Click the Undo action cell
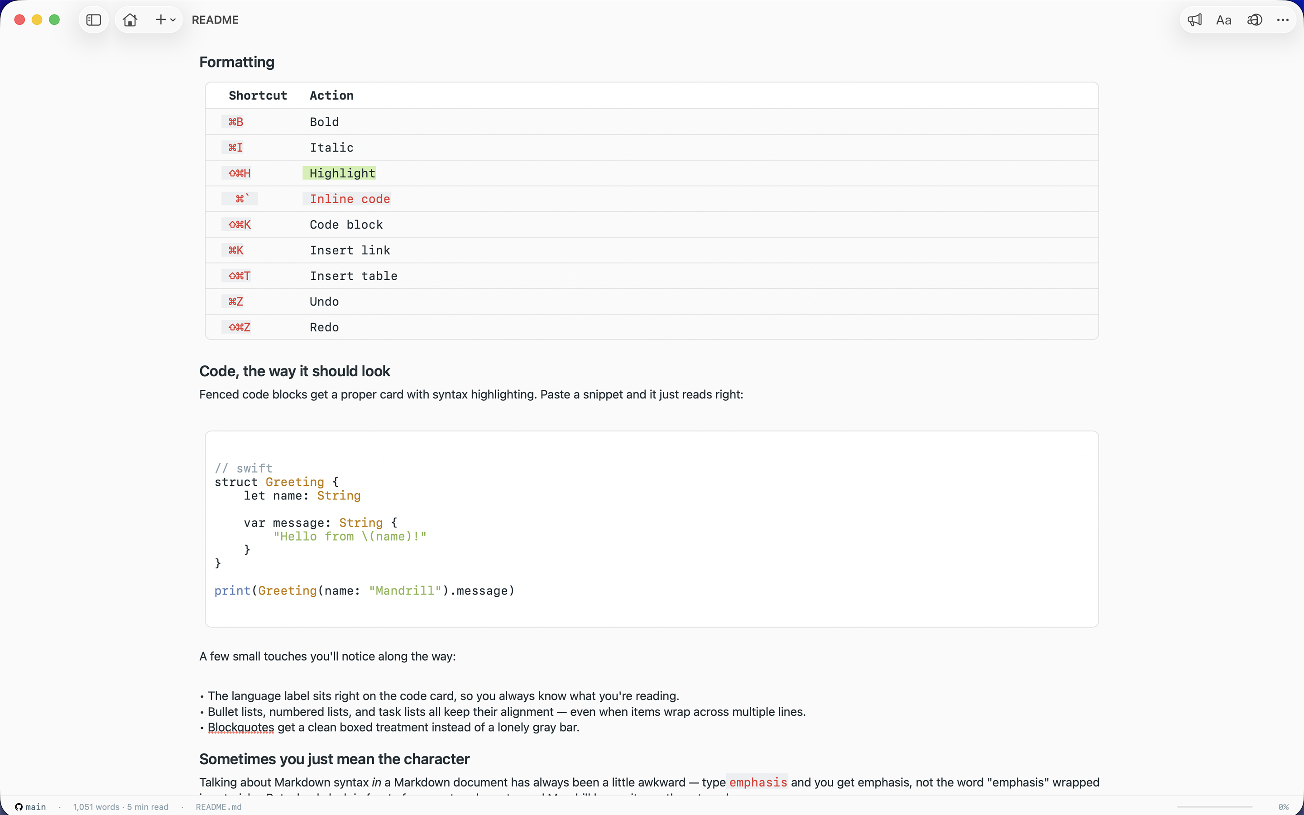1304x815 pixels. point(324,301)
